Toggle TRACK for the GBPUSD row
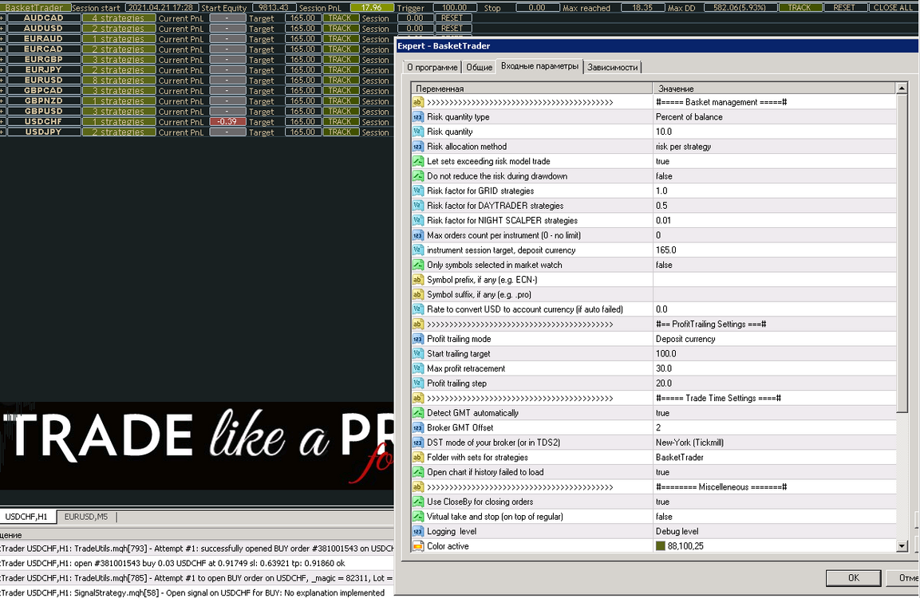920x598 pixels. point(340,112)
